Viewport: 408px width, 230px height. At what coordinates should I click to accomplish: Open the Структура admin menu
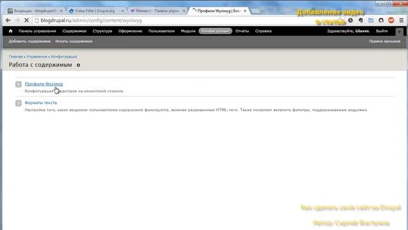click(103, 31)
